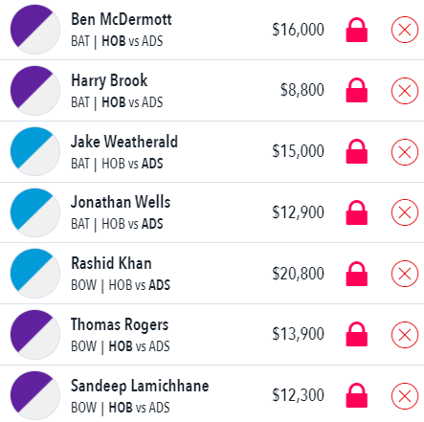
Task: Toggle the lock next to Thomas Rogers
Action: pos(357,334)
